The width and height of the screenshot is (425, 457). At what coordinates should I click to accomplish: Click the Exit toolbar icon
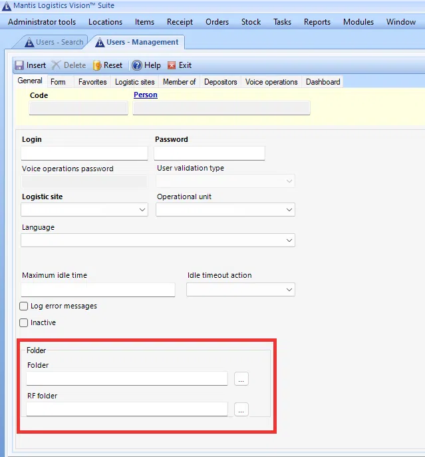[x=172, y=65]
